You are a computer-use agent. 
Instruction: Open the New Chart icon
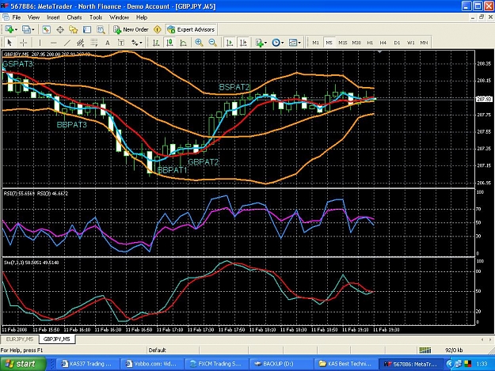9,29
